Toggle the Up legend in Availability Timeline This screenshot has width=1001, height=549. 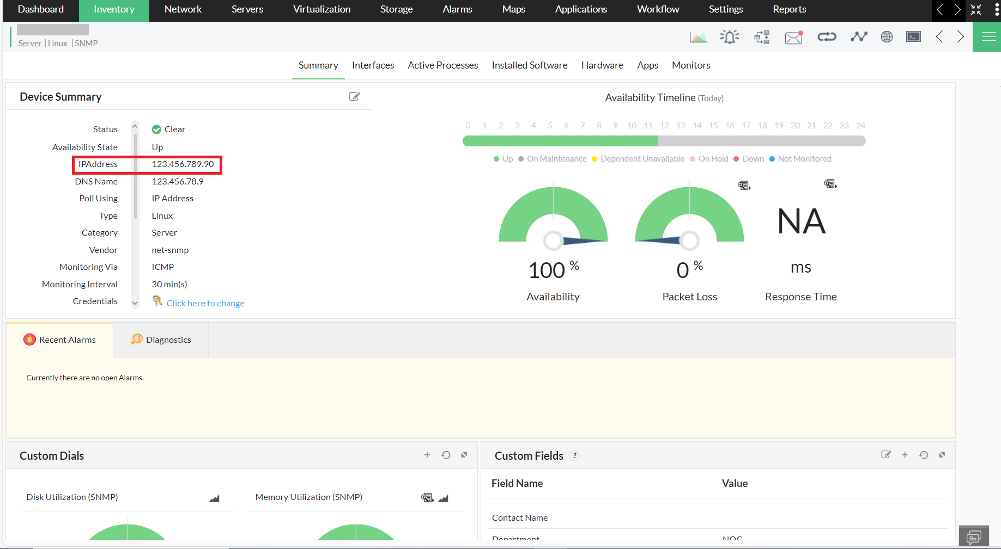pos(503,158)
